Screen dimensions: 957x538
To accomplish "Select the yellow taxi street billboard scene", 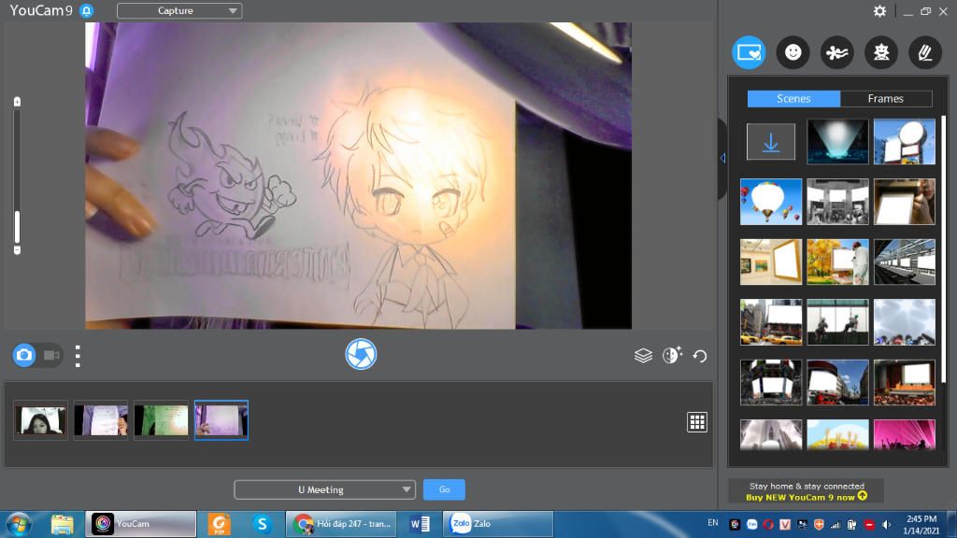I will click(x=771, y=322).
